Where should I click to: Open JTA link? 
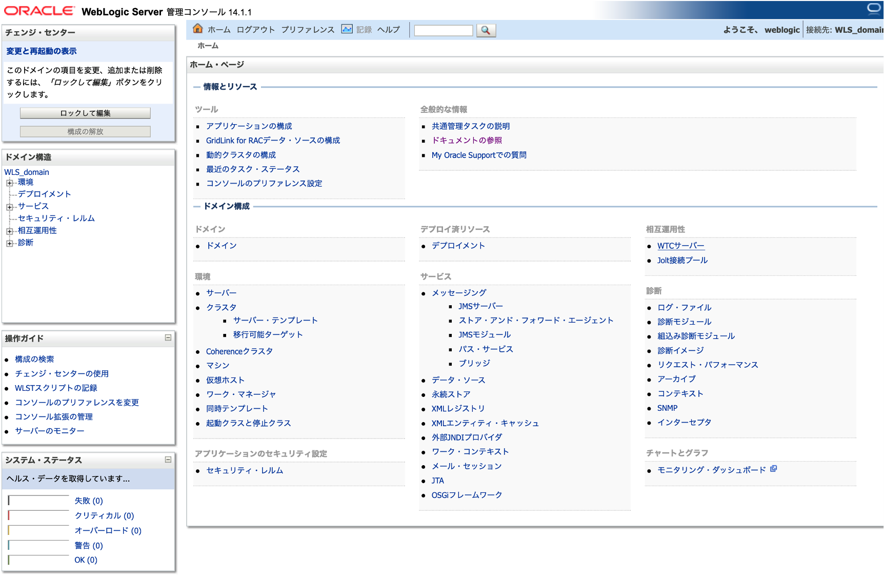click(x=438, y=481)
